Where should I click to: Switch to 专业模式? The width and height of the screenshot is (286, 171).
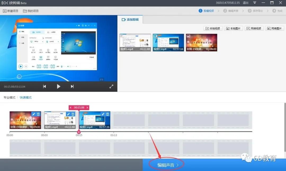point(10,97)
